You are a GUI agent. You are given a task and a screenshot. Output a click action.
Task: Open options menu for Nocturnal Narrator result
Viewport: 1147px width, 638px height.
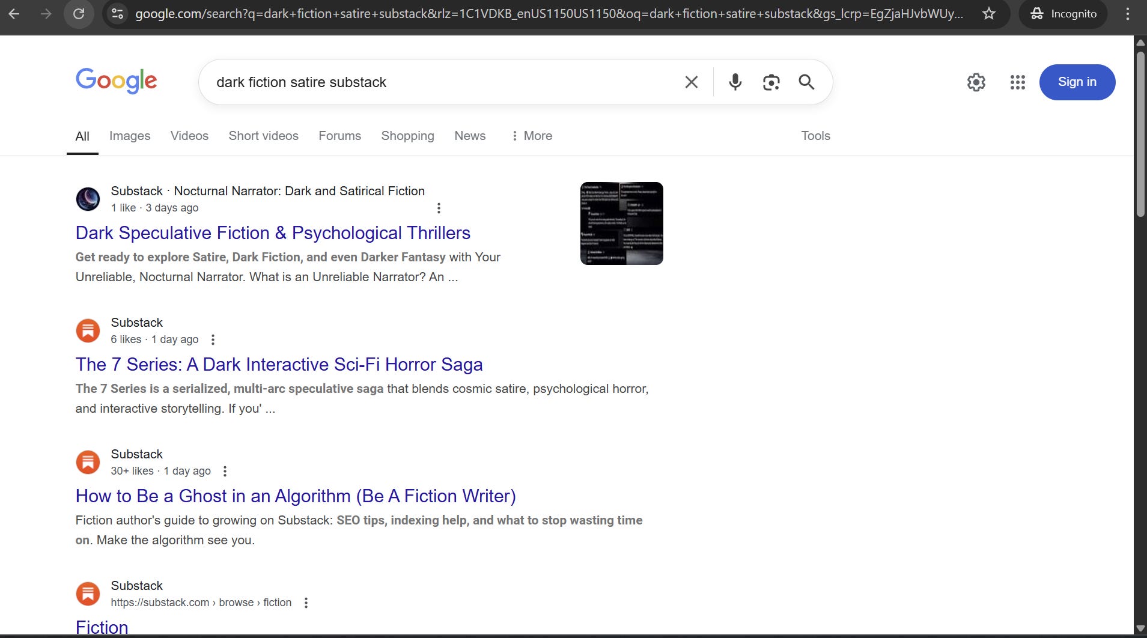439,208
